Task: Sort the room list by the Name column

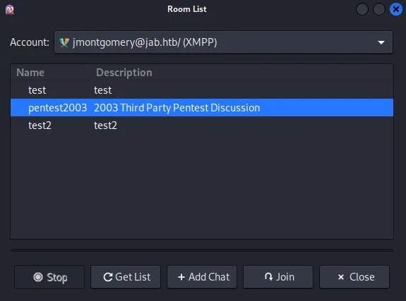Action: (50, 73)
